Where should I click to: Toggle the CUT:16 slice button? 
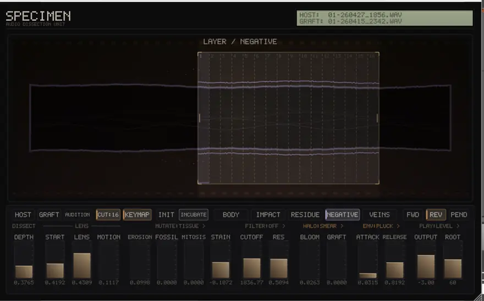(x=108, y=215)
